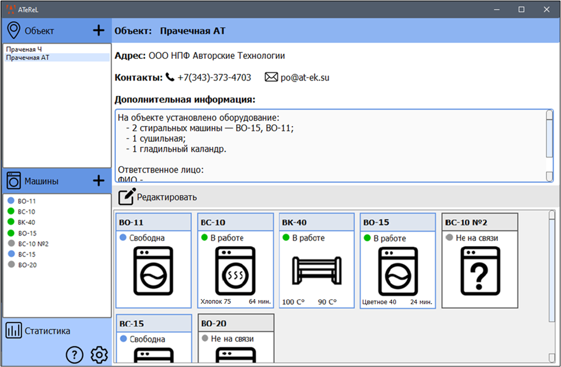The width and height of the screenshot is (561, 367).
Task: Add a new machine with the plus icon
Action: click(98, 180)
